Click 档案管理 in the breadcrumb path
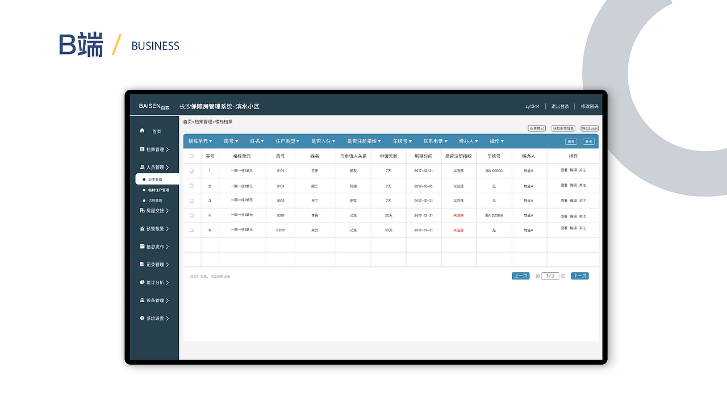The width and height of the screenshot is (727, 409). click(x=203, y=122)
